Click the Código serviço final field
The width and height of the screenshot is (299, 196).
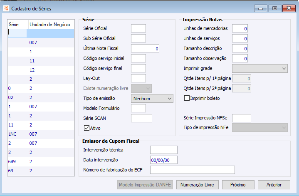[138, 68]
